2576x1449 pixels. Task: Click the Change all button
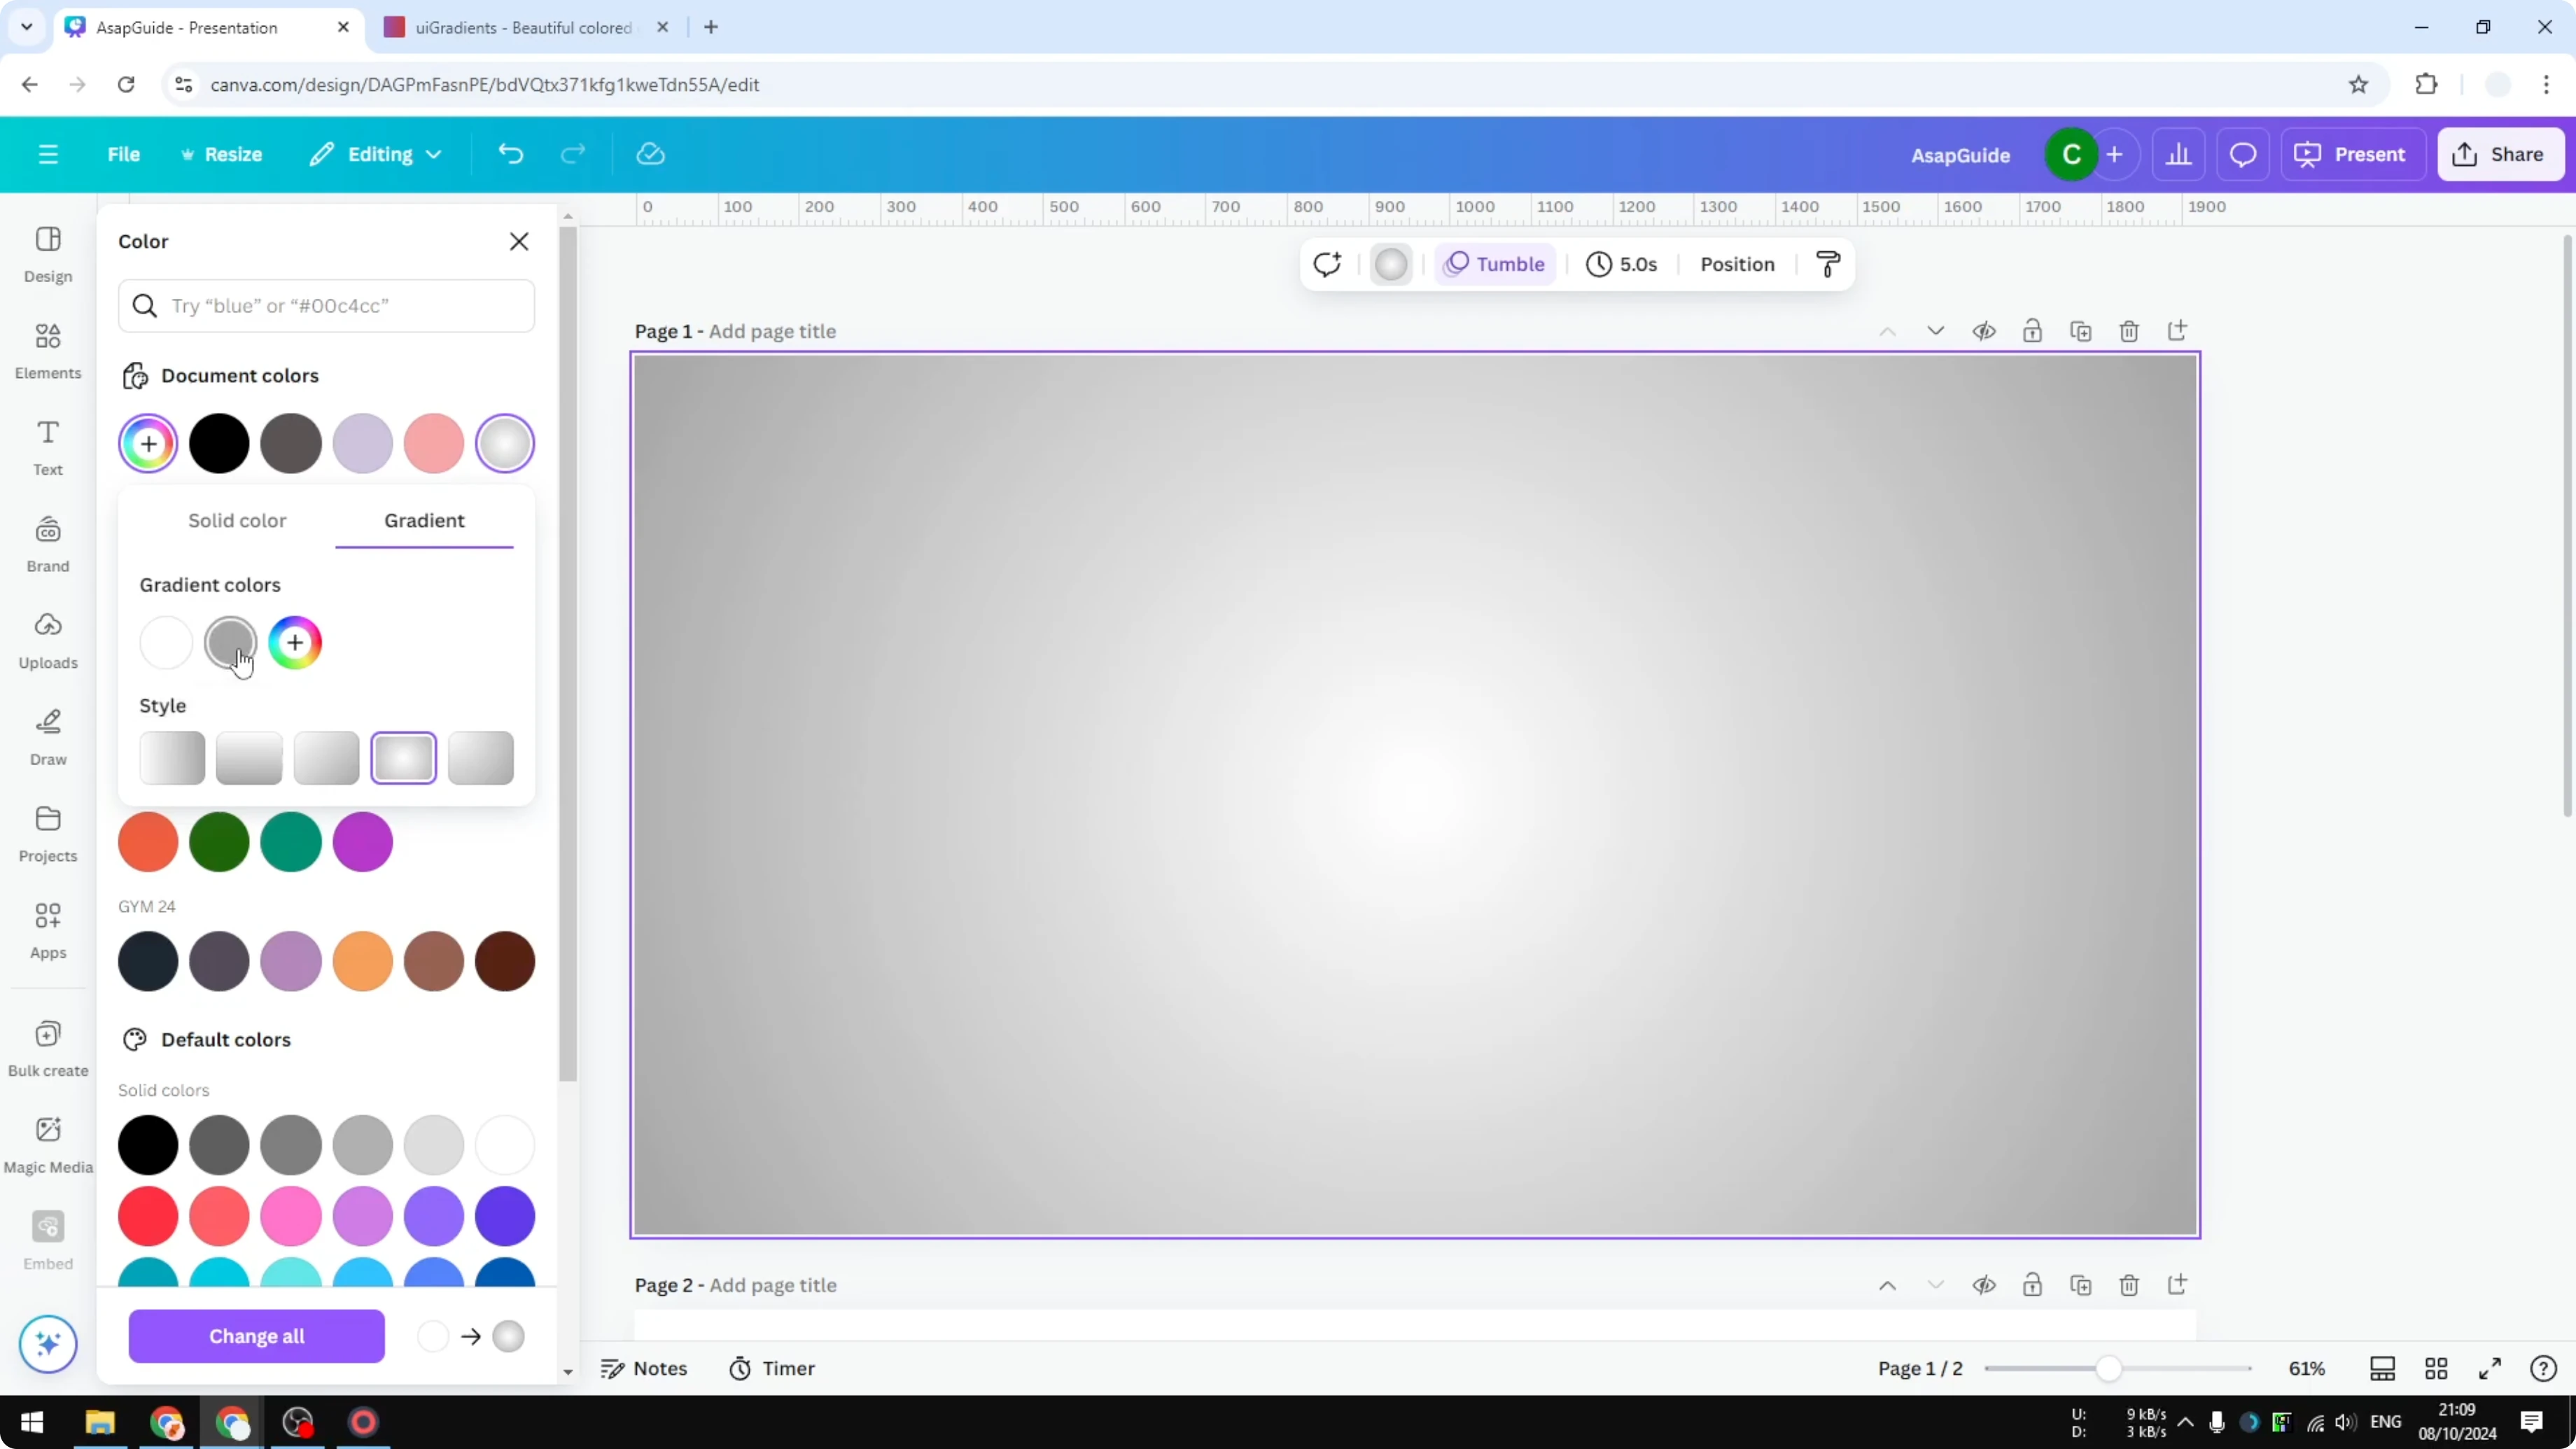[256, 1336]
